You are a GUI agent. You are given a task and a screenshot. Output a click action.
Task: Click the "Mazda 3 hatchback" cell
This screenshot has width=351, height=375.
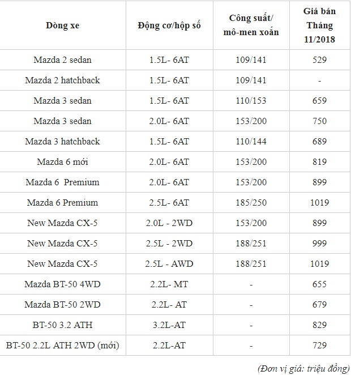[62, 141]
